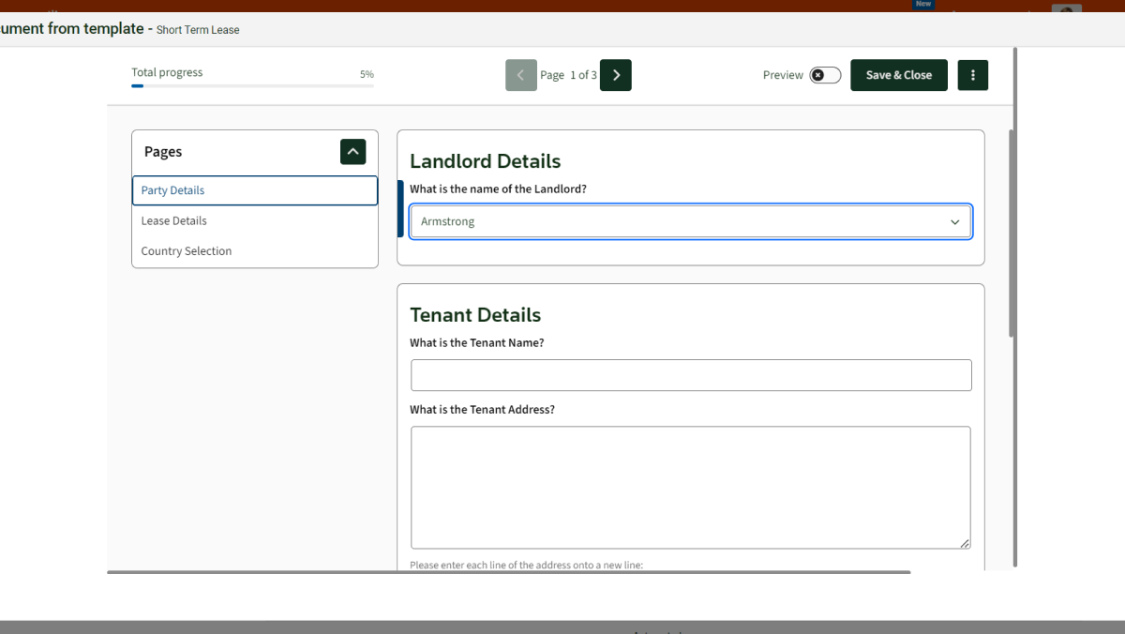Click the Page 1 of 3 indicator
Image resolution: width=1125 pixels, height=634 pixels.
(568, 75)
